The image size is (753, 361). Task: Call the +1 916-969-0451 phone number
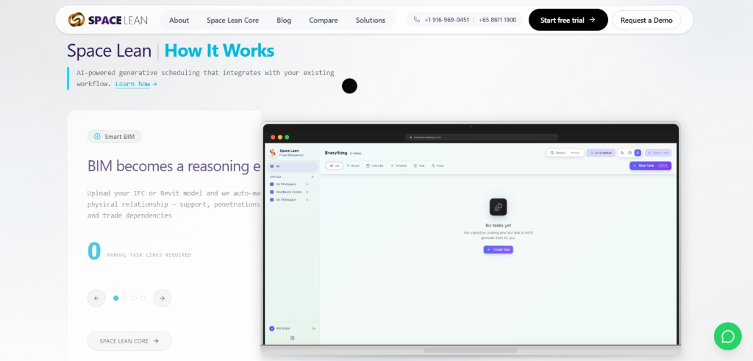[x=446, y=20]
